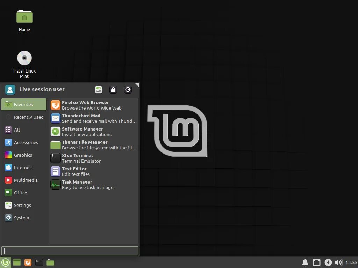The width and height of the screenshot is (358, 268).
Task: Click the Linux Mint menu button on taskbar
Action: click(5, 262)
